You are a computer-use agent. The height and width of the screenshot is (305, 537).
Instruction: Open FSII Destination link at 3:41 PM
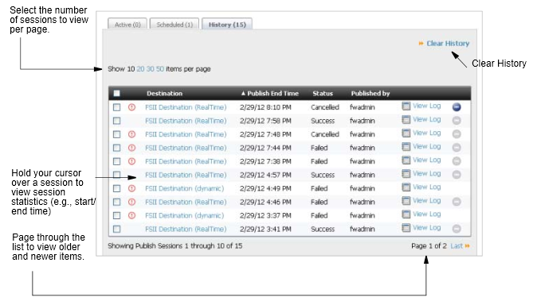186,230
